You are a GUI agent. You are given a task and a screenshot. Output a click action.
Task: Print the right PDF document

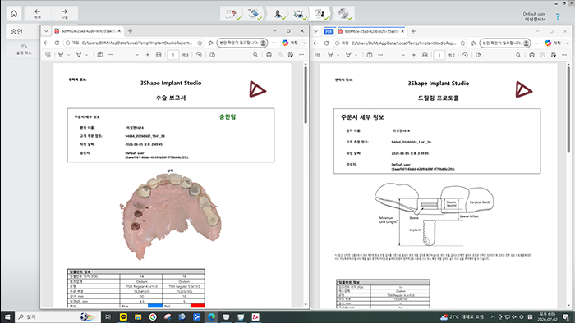531,55
